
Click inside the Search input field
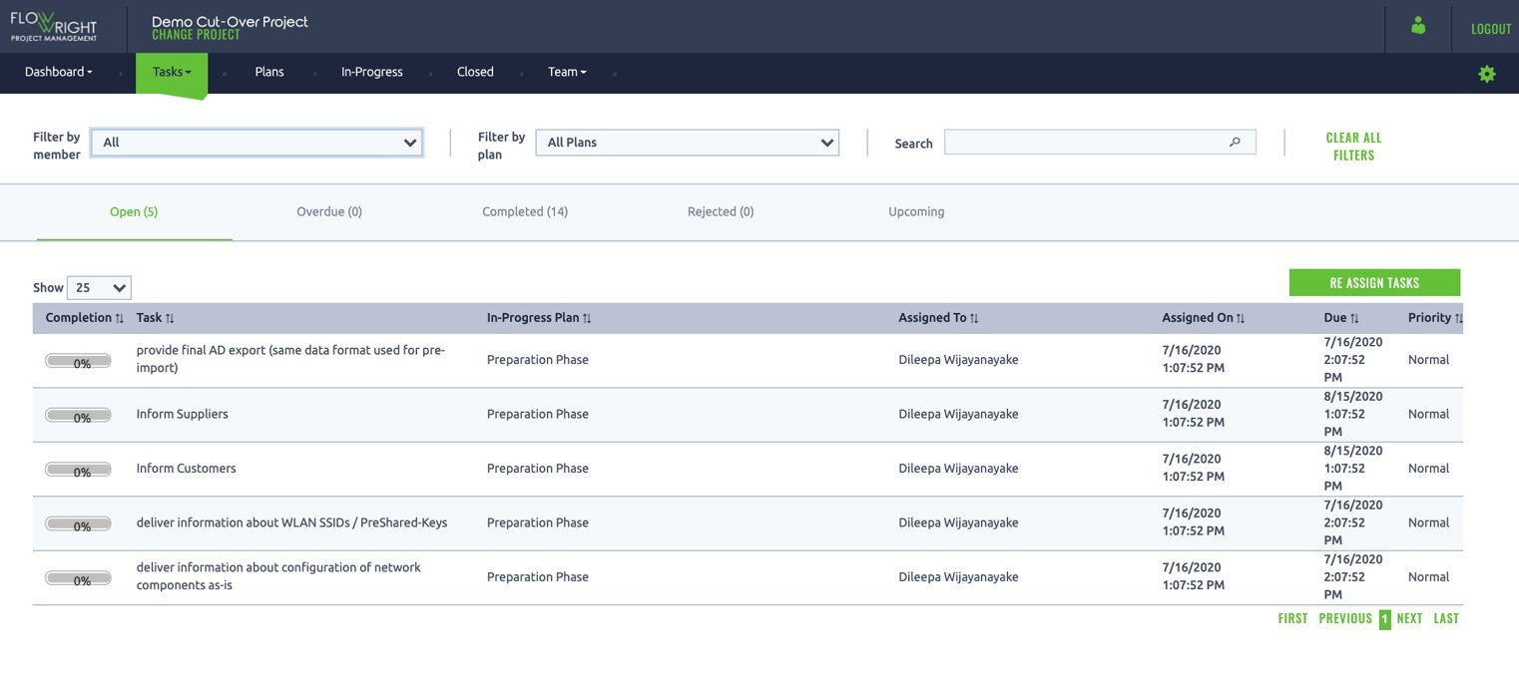click(x=1088, y=142)
